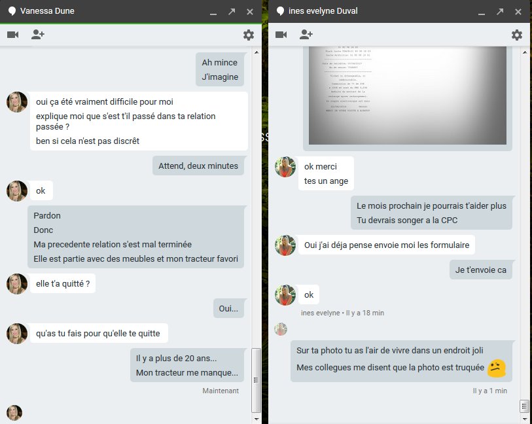Click the scrollbar in Vanessa Dune chat
The image size is (532, 424).
[257, 380]
